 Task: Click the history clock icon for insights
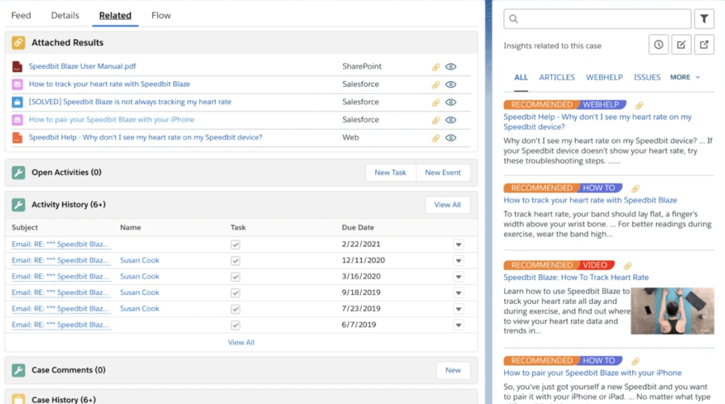(659, 44)
